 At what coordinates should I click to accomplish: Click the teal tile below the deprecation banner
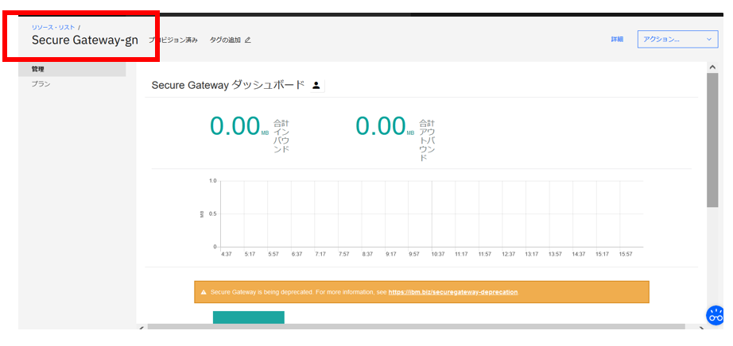coord(249,317)
